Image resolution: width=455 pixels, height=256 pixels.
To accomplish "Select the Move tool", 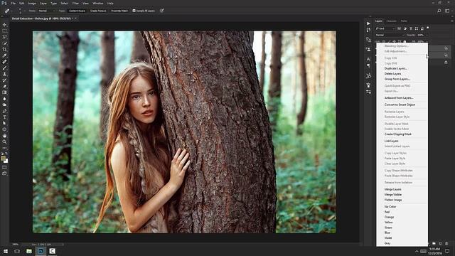I will click(x=4, y=25).
